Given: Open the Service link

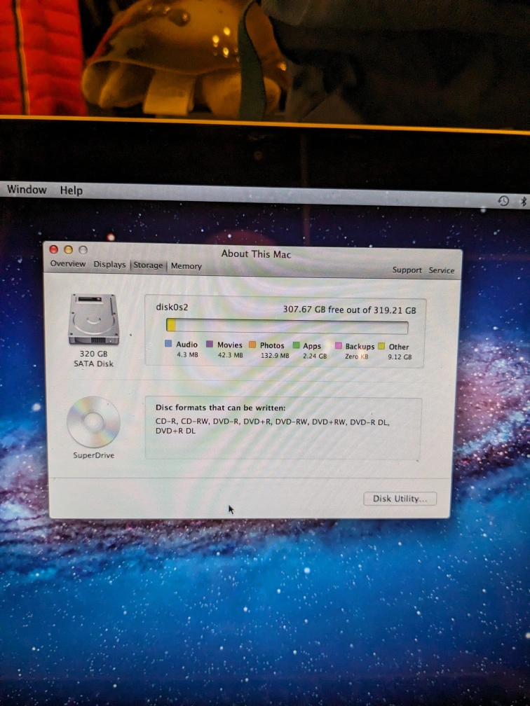Looking at the screenshot, I should 441,270.
